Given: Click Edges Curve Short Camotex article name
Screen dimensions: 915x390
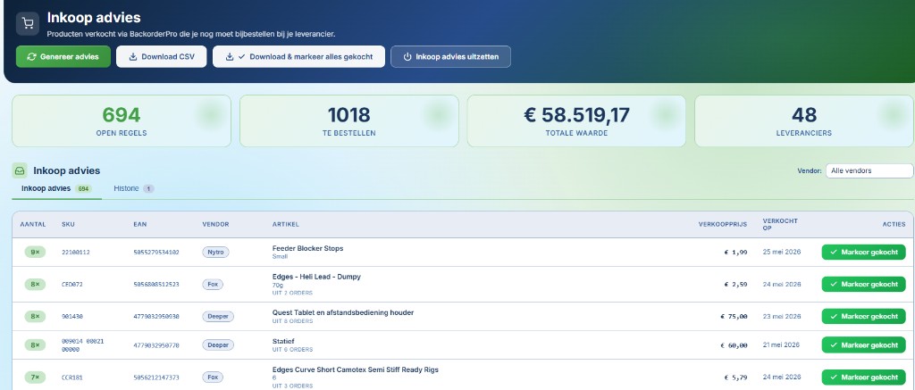Looking at the screenshot, I should point(356,369).
